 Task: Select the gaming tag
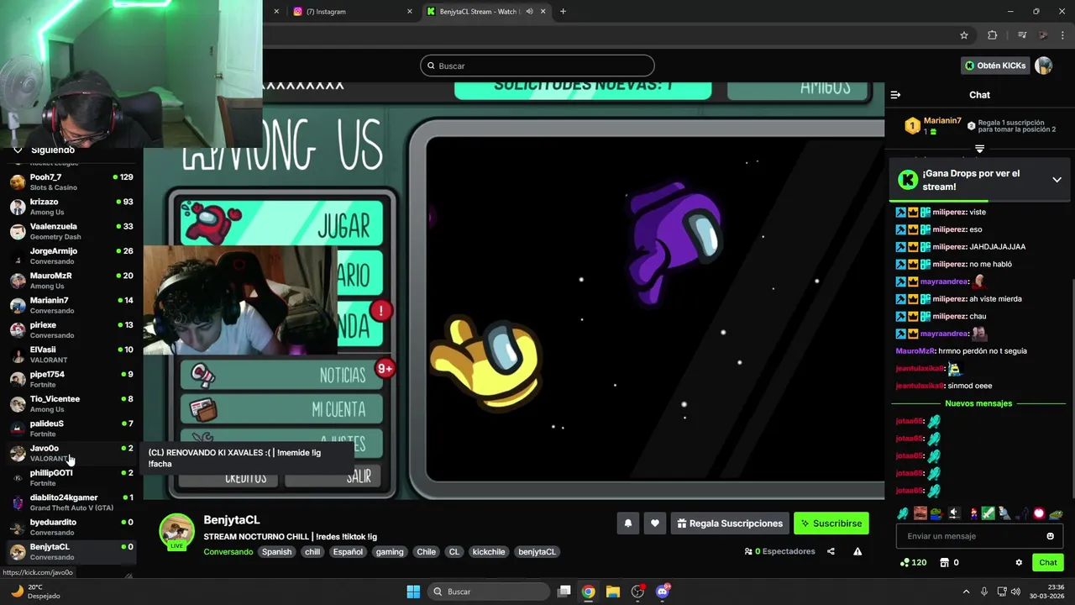click(390, 552)
